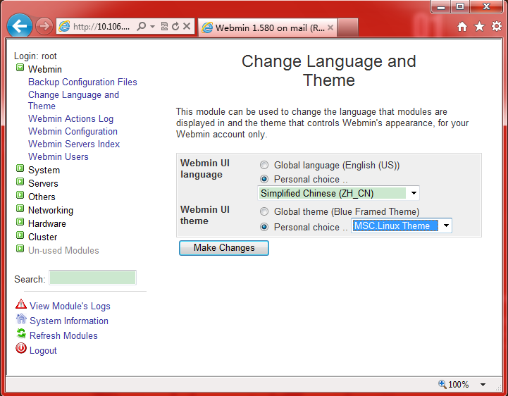The image size is (508, 396).
Task: Click the "Login: root" text
Action: pos(35,56)
